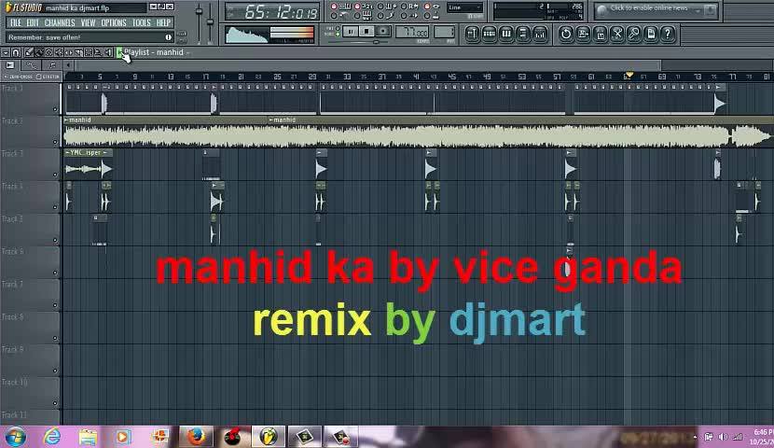Mute Track 3 via its dot toggle
774x448 pixels.
(x=55, y=175)
